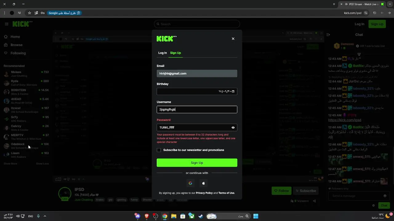The image size is (394, 221).
Task: Open the emoji picker in chat input
Action: pyautogui.click(x=385, y=196)
